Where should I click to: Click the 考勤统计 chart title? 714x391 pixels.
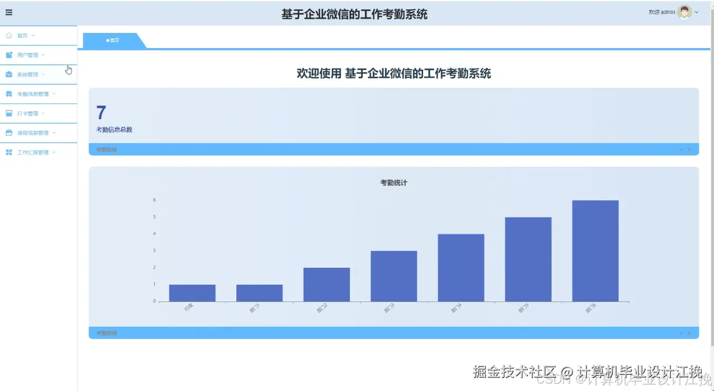(x=394, y=183)
